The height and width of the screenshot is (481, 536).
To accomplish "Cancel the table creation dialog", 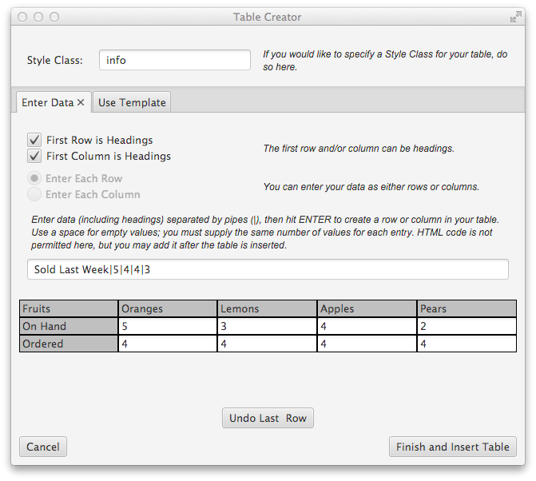I will (43, 447).
